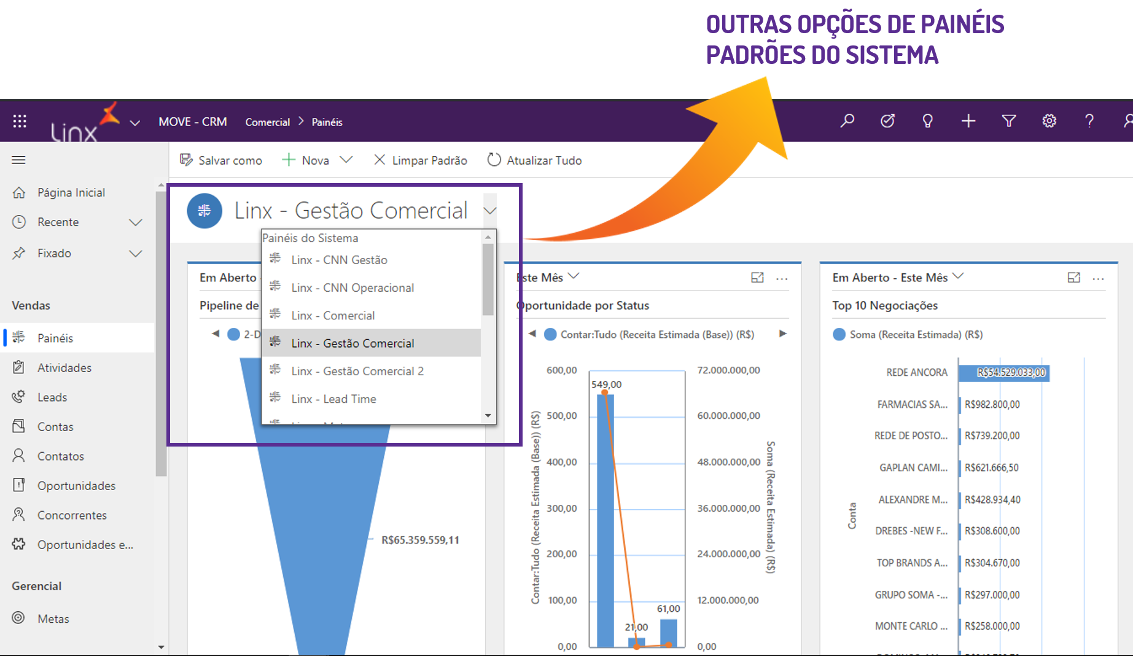Select Linx - CNN Operacional dashboard
This screenshot has height=656, width=1133.
371,287
